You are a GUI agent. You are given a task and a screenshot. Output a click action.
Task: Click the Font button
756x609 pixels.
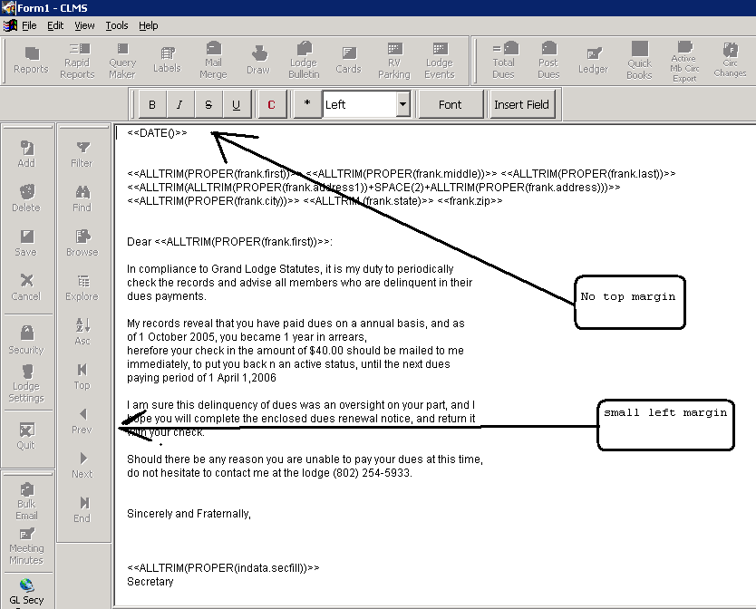click(451, 105)
